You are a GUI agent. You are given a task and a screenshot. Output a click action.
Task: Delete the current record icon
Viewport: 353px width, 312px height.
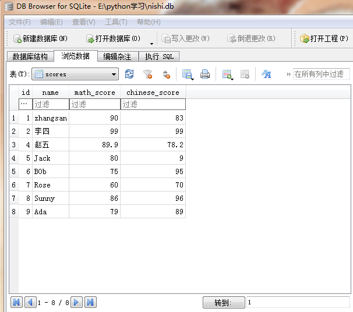click(245, 74)
